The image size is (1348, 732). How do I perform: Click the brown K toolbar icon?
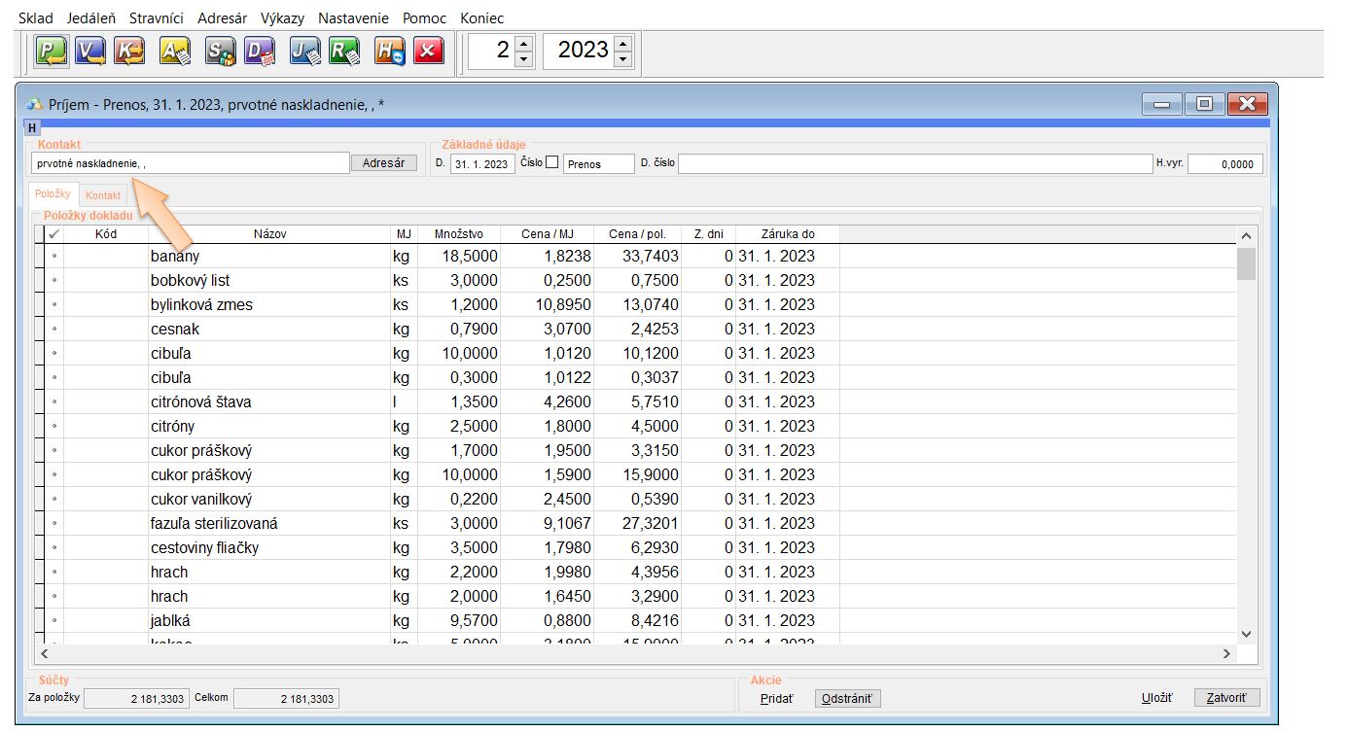pos(129,51)
